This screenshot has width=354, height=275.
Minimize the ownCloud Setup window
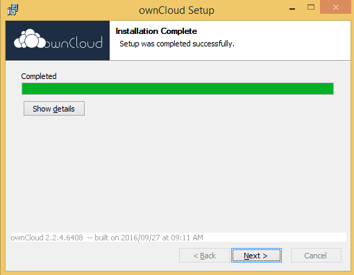pos(292,9)
